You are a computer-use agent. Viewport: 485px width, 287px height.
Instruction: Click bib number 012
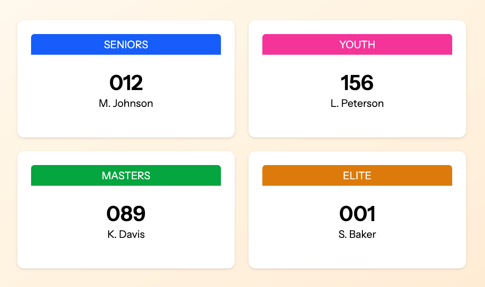point(126,83)
